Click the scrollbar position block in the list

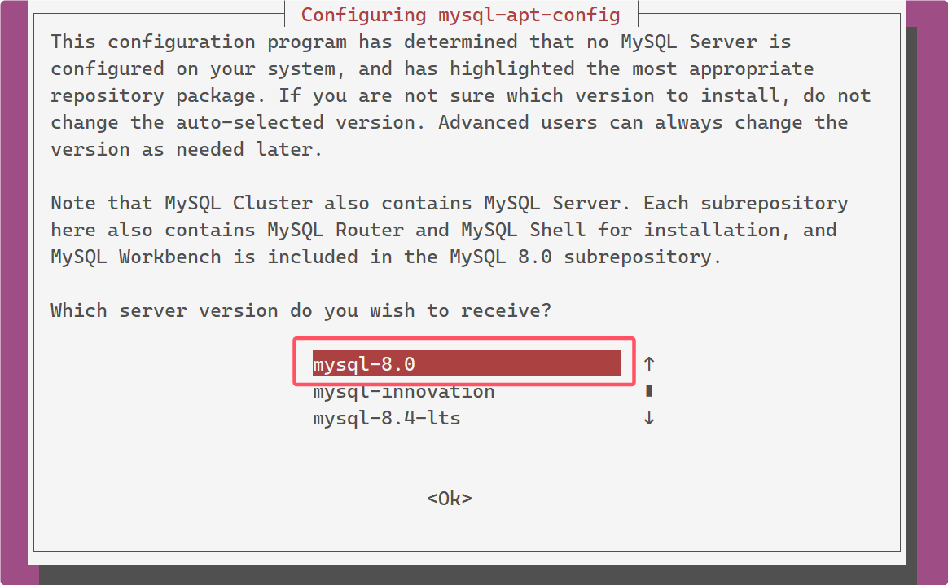tap(649, 391)
